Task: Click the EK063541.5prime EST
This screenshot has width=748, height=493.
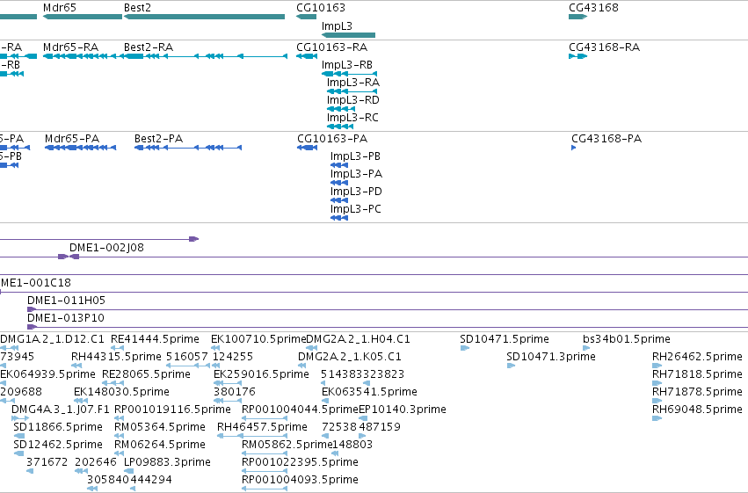Action: click(x=369, y=392)
